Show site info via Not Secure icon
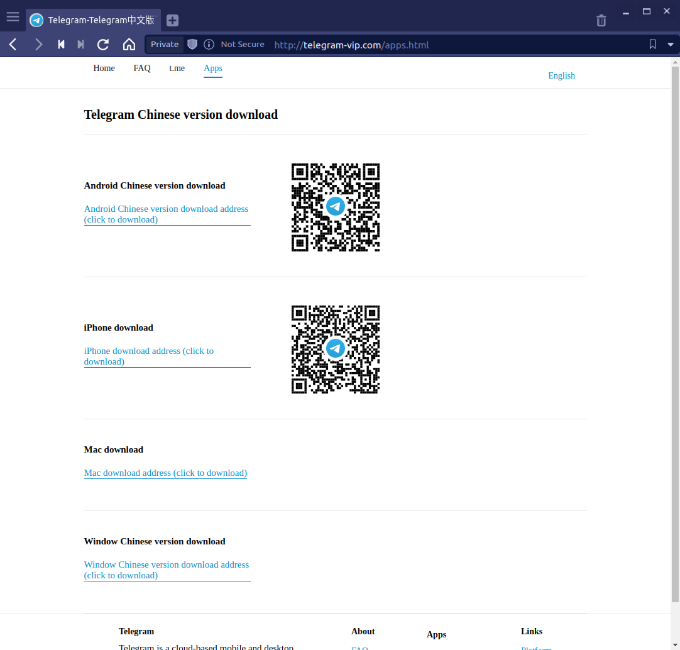This screenshot has width=680, height=650. pos(209,44)
